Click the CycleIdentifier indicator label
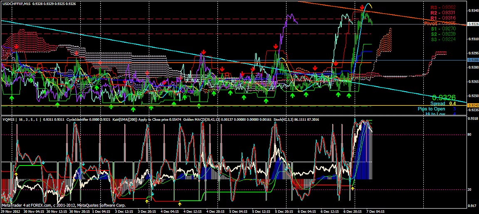This screenshot has height=214, width=479. click(77, 120)
